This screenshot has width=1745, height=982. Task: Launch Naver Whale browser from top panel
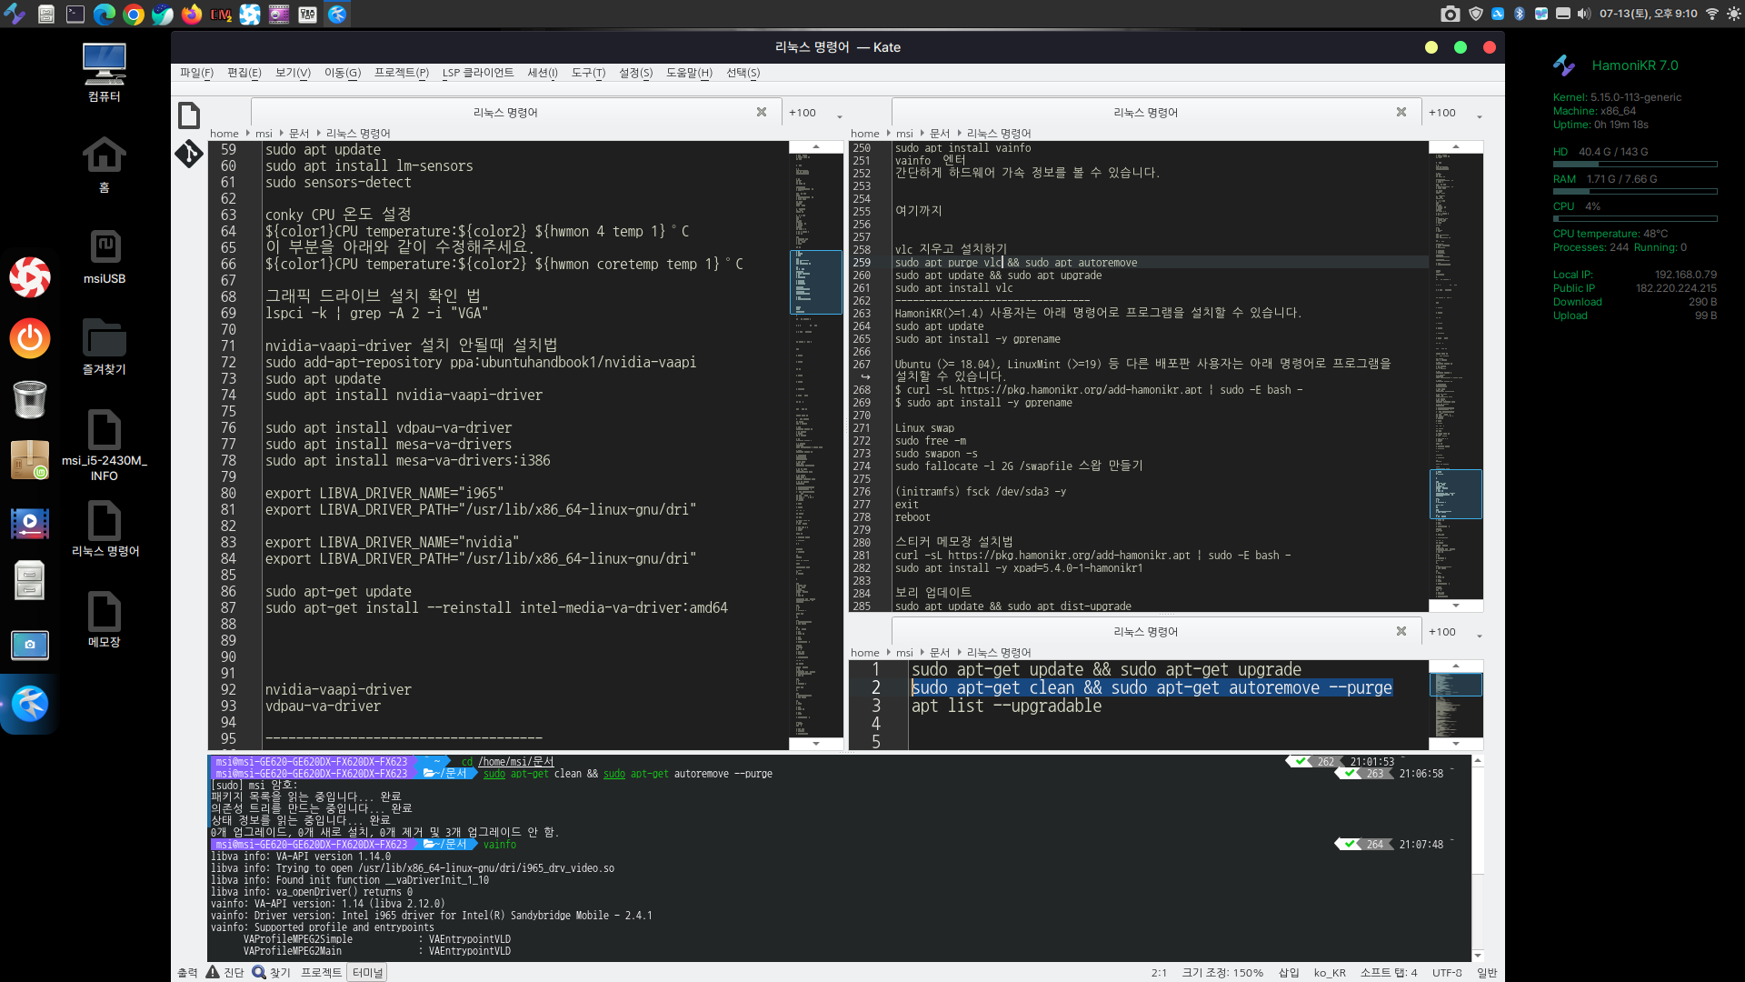click(x=163, y=14)
